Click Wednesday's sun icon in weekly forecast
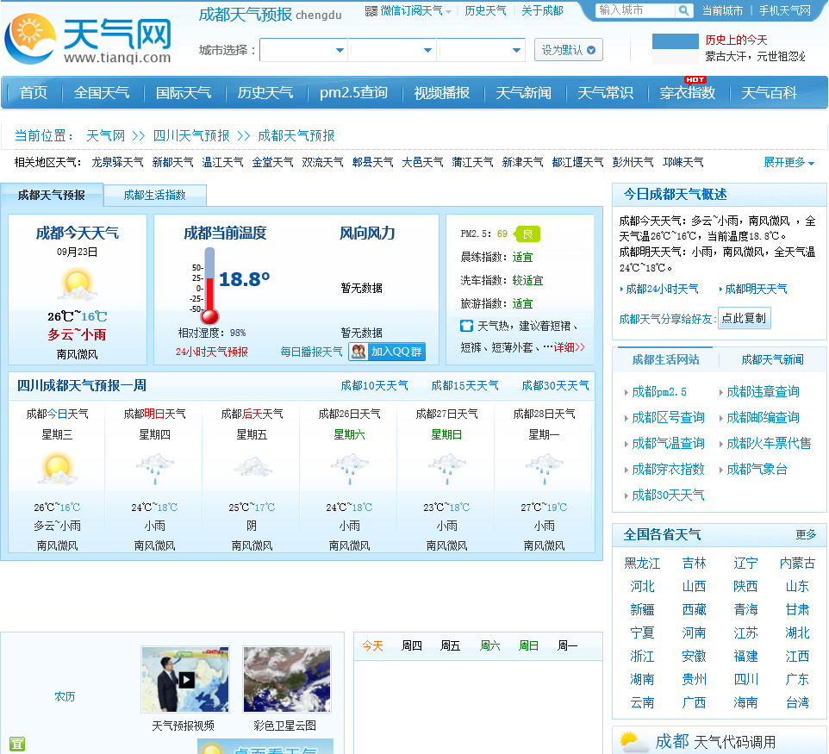 click(x=57, y=469)
